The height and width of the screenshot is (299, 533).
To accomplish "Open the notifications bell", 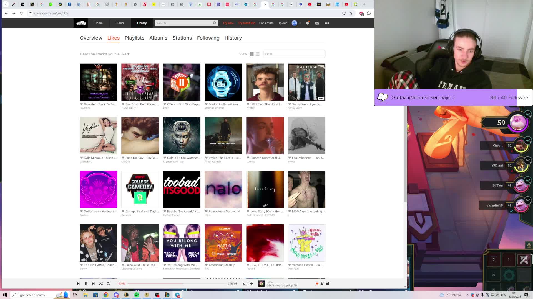I will pos(308,23).
